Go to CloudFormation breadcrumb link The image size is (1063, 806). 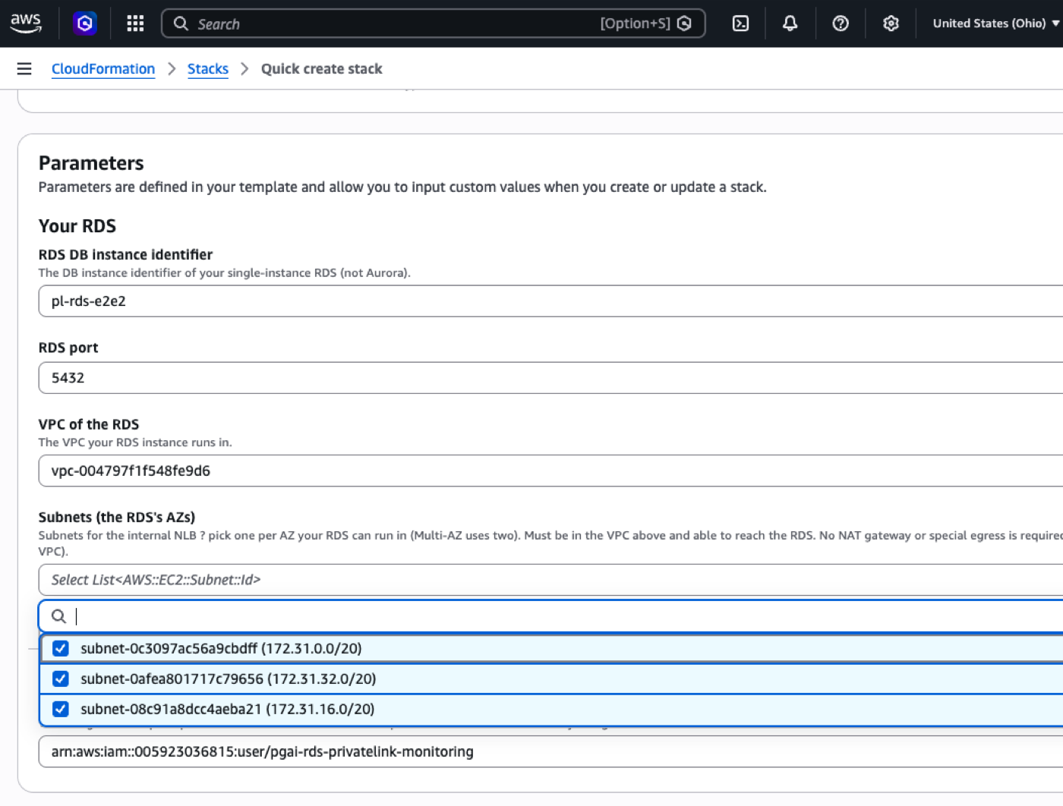(103, 69)
